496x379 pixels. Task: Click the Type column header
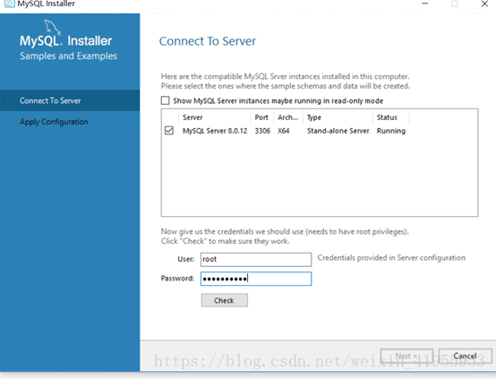pyautogui.click(x=338, y=117)
